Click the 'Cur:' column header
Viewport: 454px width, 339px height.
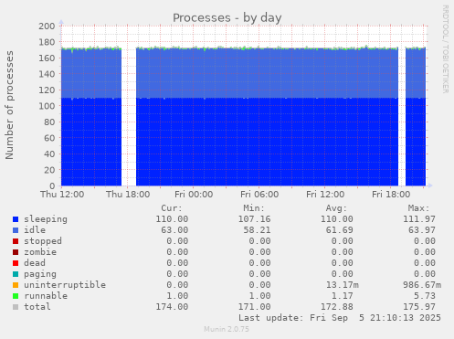(x=172, y=208)
